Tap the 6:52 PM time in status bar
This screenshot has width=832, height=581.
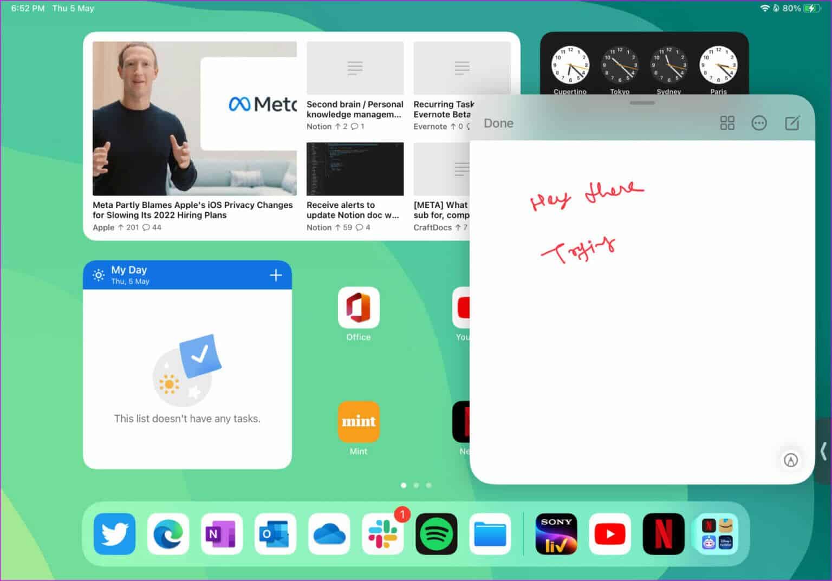[x=28, y=9]
